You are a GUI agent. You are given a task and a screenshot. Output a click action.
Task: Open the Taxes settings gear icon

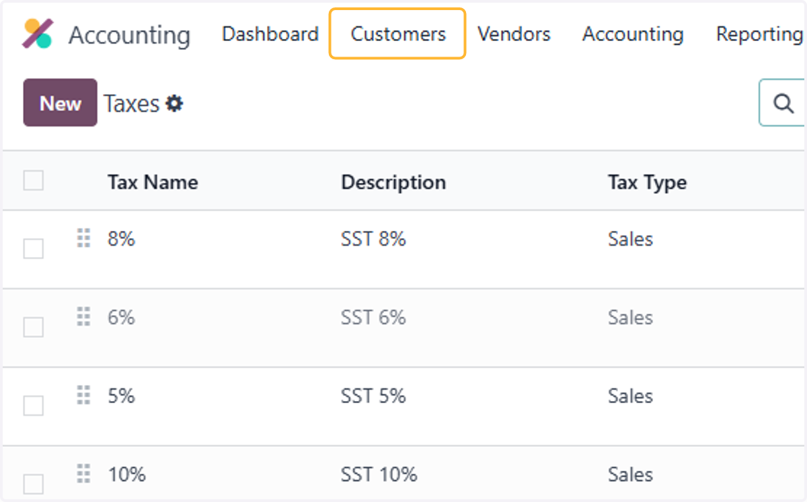tap(175, 104)
